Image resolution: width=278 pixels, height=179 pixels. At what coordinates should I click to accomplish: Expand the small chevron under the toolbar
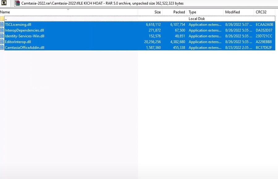67,9
